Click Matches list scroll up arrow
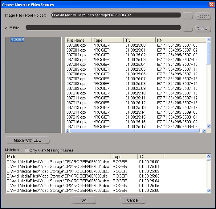Image resolution: width=216 pixels, height=209 pixels. (209, 156)
